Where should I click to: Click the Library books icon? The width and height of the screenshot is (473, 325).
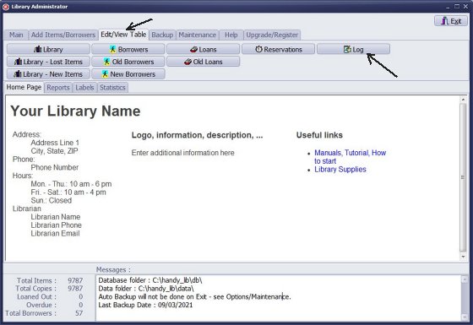point(38,49)
